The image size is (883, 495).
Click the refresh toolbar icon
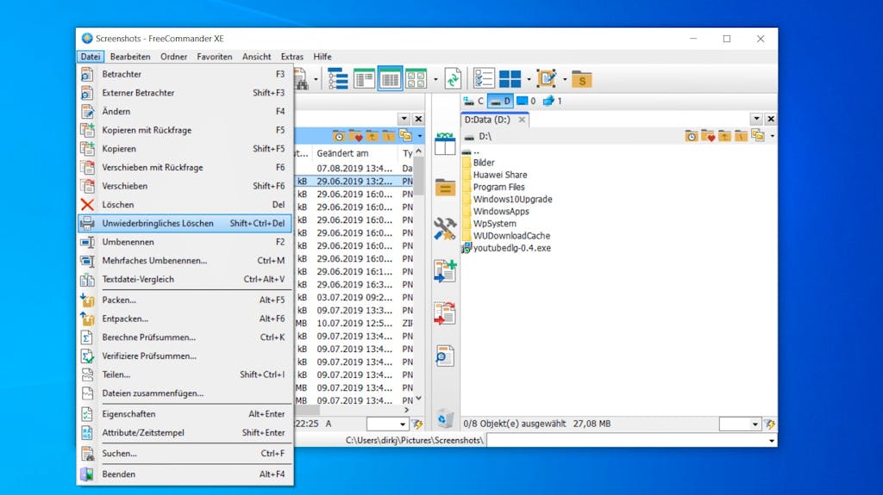(453, 79)
